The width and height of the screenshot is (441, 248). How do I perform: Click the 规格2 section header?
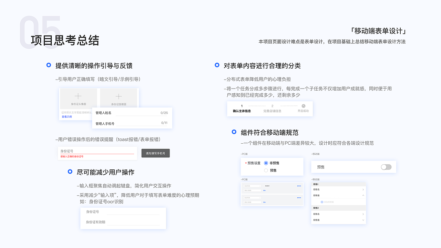click(338, 208)
